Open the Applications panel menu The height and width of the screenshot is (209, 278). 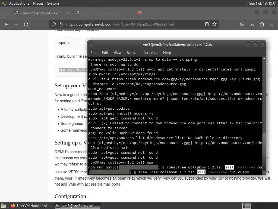pos(19,3)
